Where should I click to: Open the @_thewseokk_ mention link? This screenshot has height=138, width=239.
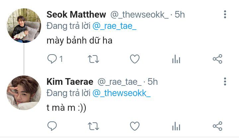coord(121,93)
